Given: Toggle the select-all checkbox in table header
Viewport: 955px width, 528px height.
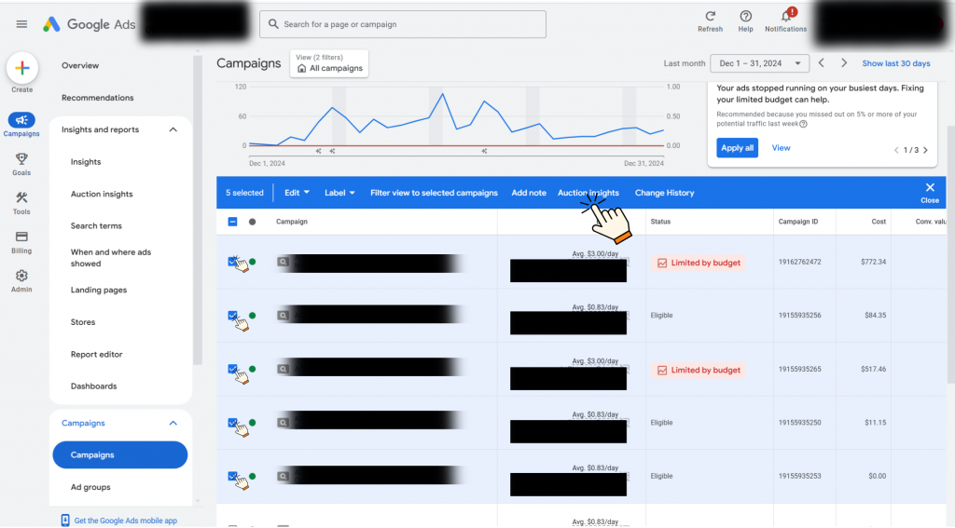Looking at the screenshot, I should (x=233, y=222).
